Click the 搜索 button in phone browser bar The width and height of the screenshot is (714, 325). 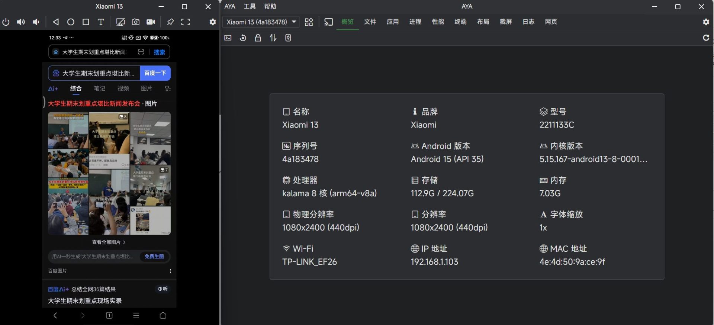pos(160,52)
